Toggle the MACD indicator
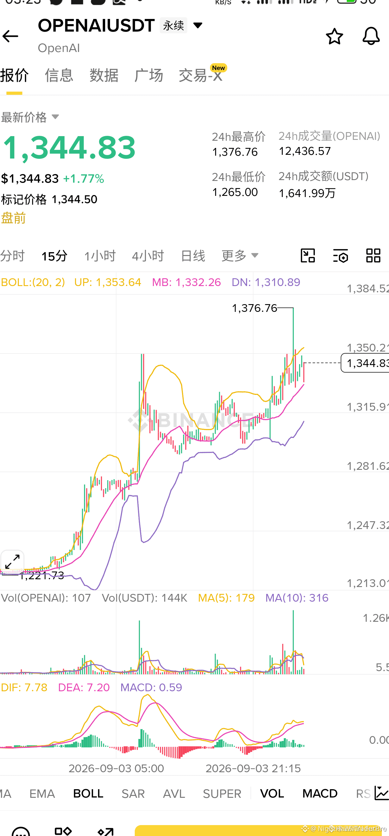389x836 pixels. point(320,793)
